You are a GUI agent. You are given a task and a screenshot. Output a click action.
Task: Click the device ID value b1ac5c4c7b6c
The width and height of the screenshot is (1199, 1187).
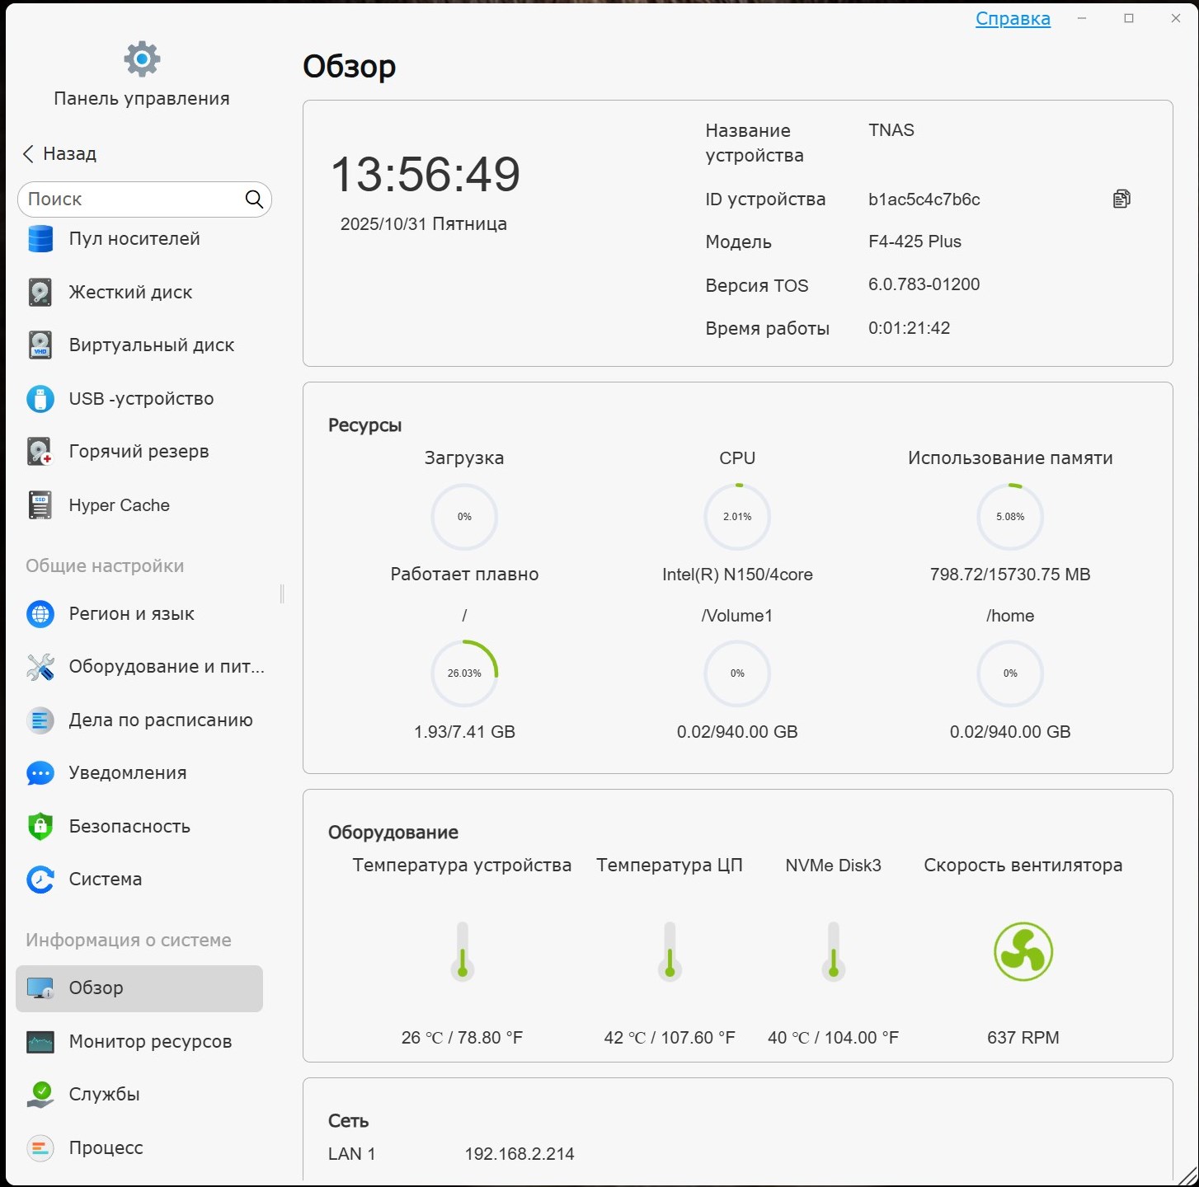point(924,199)
